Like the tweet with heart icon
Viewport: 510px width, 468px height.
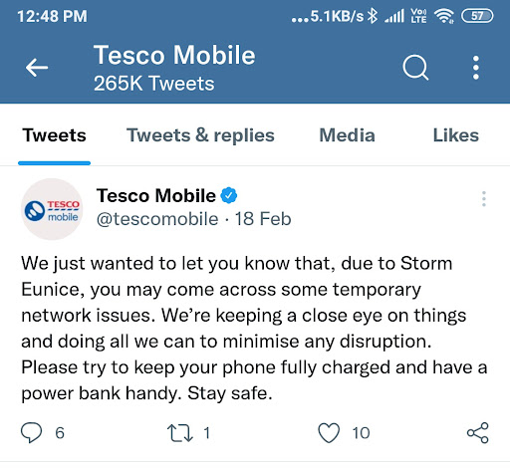(x=329, y=433)
